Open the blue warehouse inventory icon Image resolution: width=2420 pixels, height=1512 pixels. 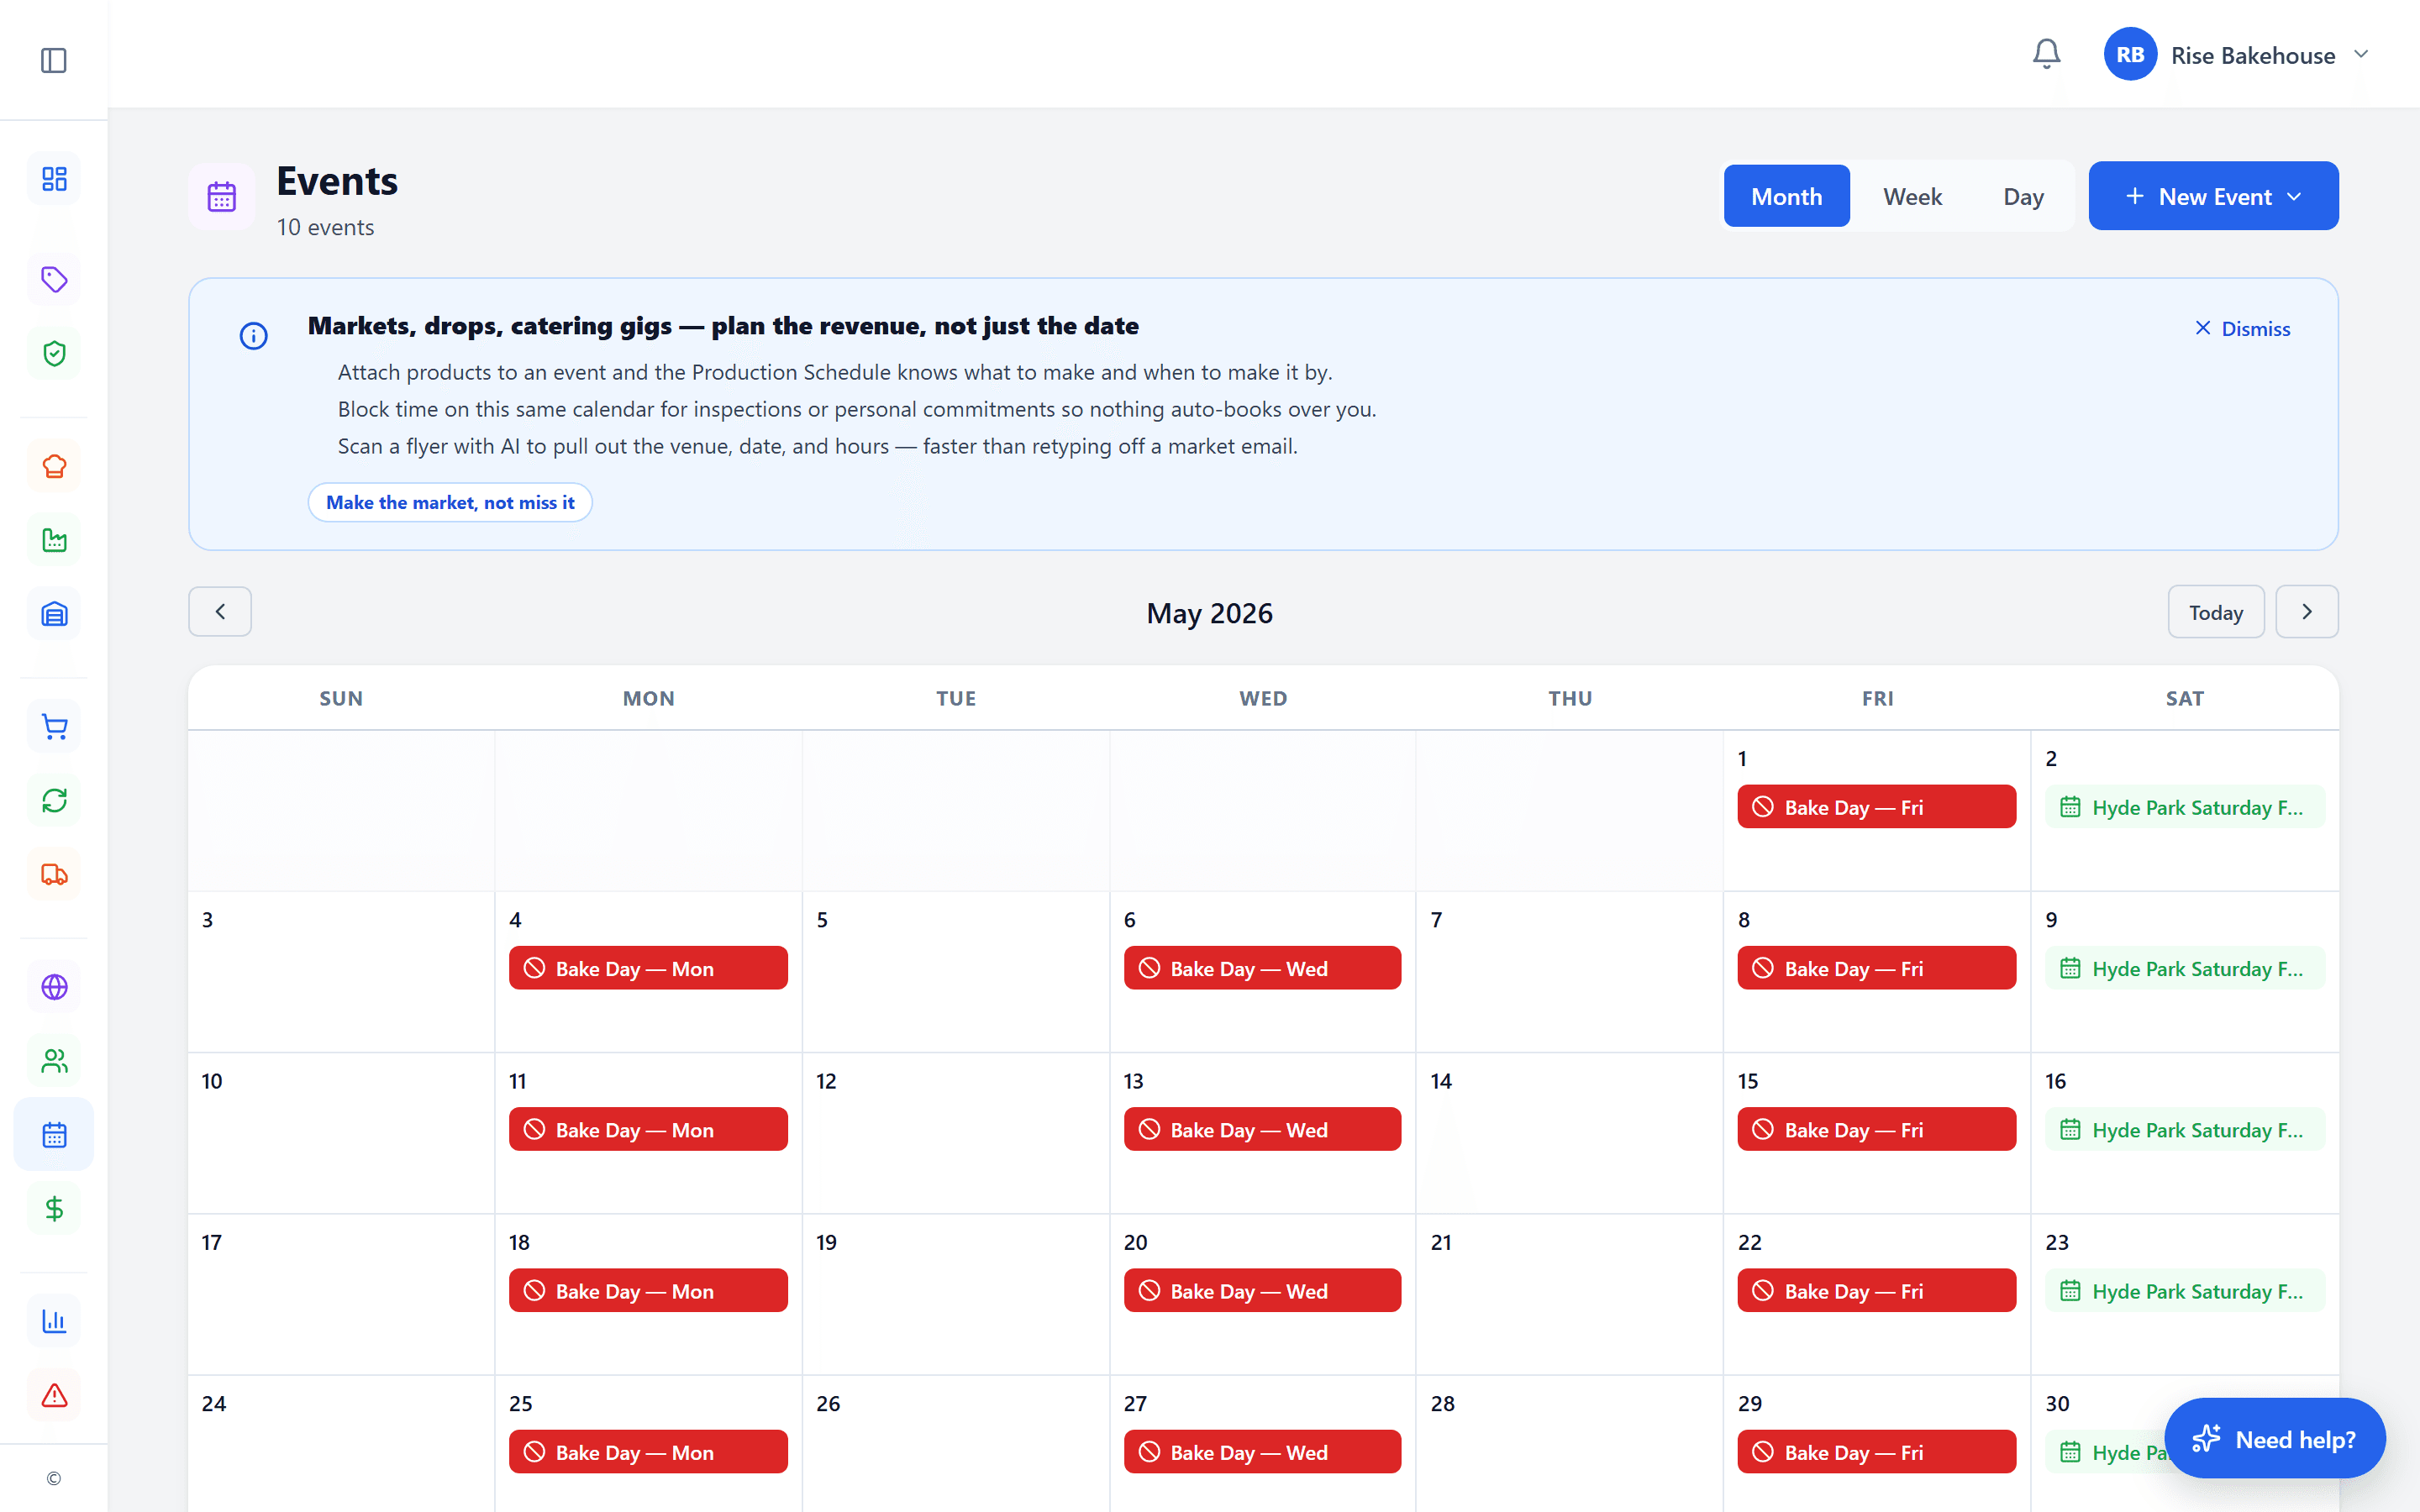(54, 614)
